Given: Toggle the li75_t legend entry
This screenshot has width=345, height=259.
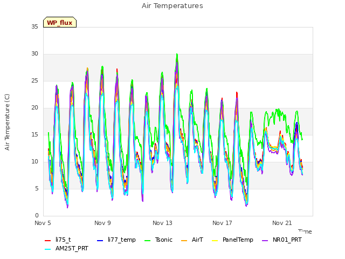Looking at the screenshot, I should click(x=58, y=240).
